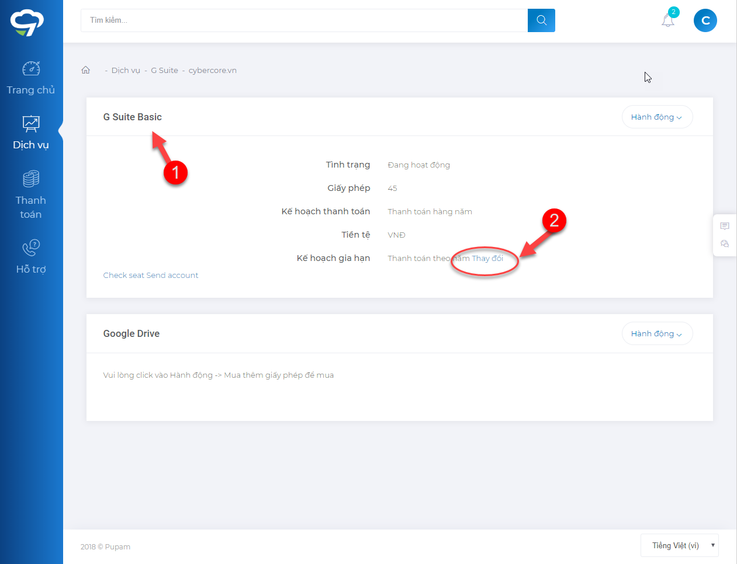Select the Hỗ trợ menu label
The image size is (737, 564).
[x=31, y=269]
